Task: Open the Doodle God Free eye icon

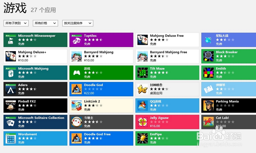Action: 77,138
